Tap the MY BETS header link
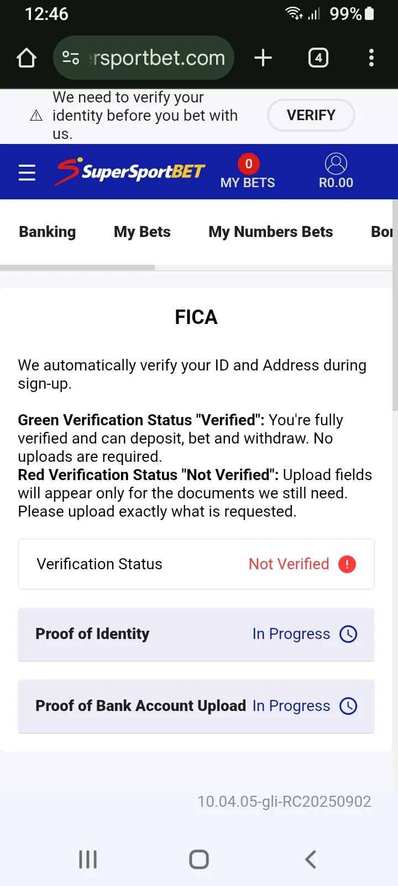Image resolution: width=398 pixels, height=886 pixels. pos(248,183)
